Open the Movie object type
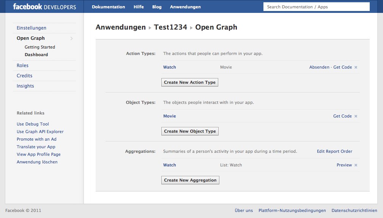Viewport: 383px width, 218px height. (x=170, y=116)
